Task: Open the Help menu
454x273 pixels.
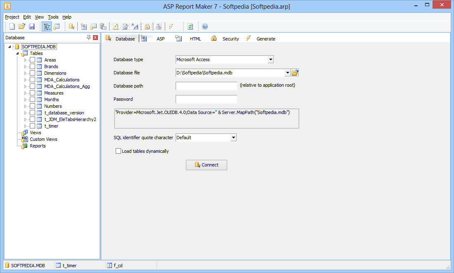Action: click(x=67, y=17)
